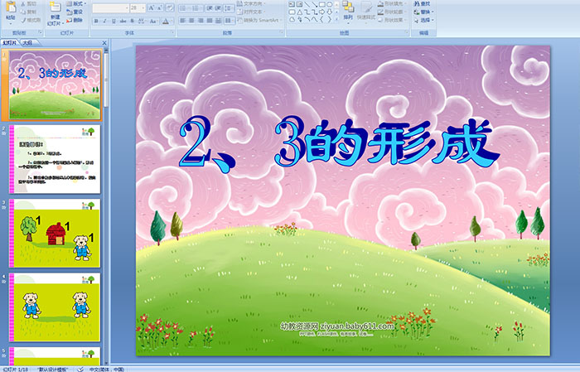Select the Vertical Text Box shape

pyautogui.click(x=300, y=4)
